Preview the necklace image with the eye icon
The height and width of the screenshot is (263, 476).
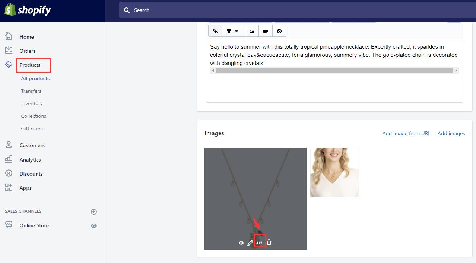click(x=241, y=243)
